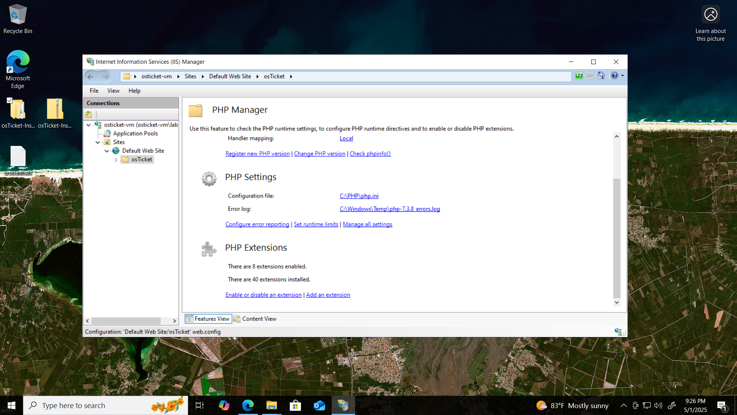Click the Create New Connection icon in Connections

click(x=89, y=114)
